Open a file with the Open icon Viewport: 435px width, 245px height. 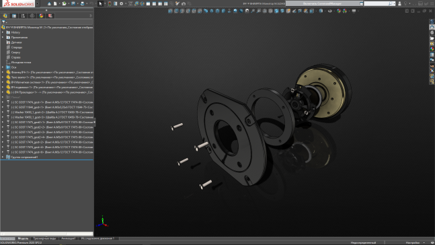click(x=65, y=3)
